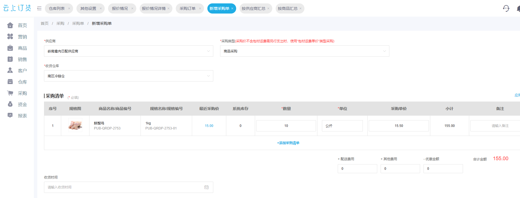Screen dimensions: 520x198
Task: Close the 按商品汇总 tab
Action: pos(300,8)
